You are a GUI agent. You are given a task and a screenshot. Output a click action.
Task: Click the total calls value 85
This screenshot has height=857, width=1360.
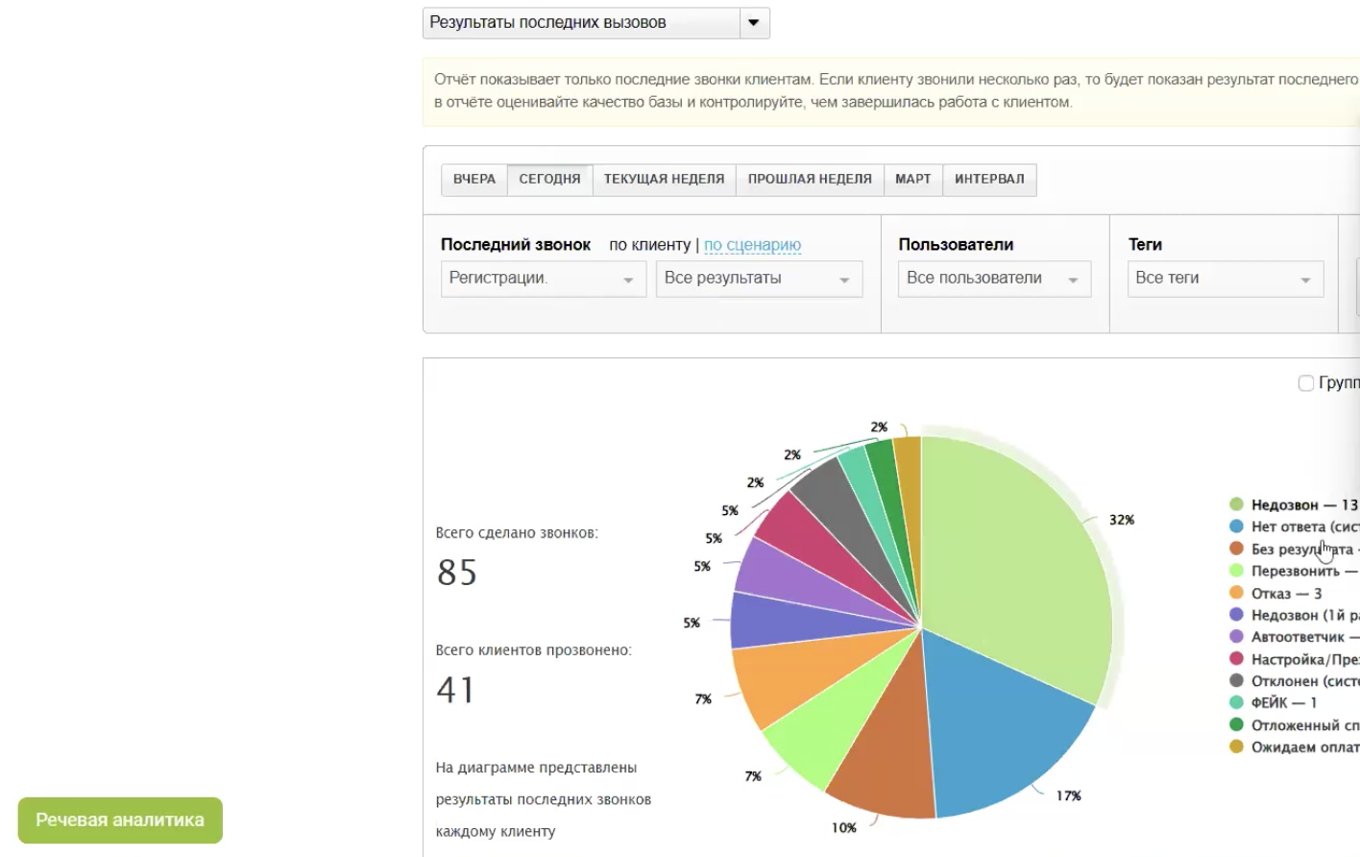pos(457,573)
